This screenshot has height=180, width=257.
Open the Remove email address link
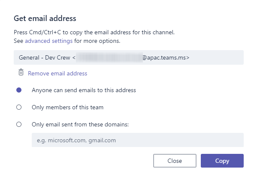point(57,73)
